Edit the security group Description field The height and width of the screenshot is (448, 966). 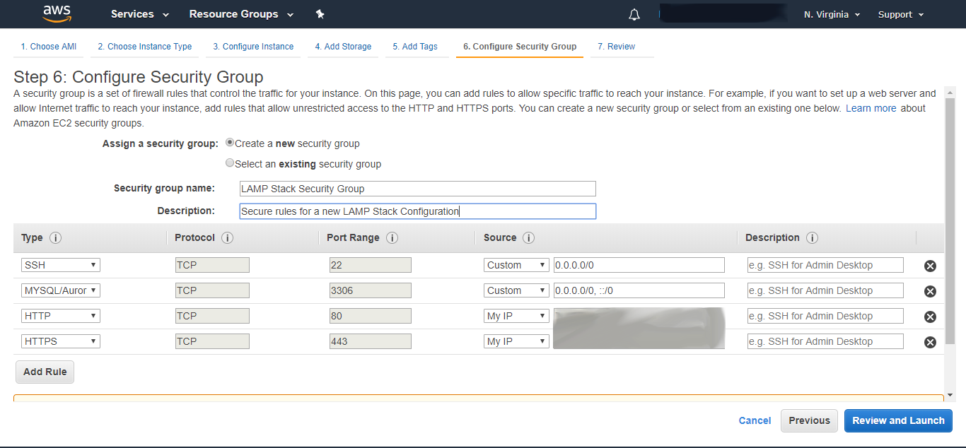click(x=418, y=211)
